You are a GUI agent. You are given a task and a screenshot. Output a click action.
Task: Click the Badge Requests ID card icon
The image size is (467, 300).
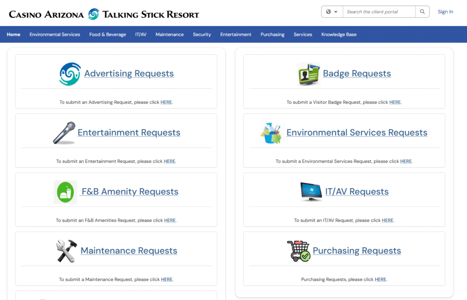309,74
